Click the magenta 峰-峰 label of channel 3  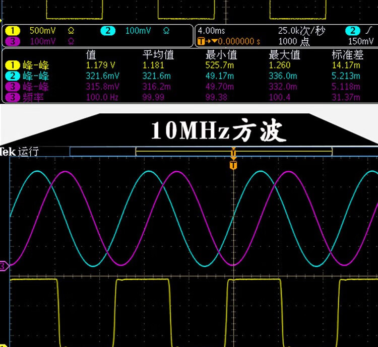[x=36, y=87]
